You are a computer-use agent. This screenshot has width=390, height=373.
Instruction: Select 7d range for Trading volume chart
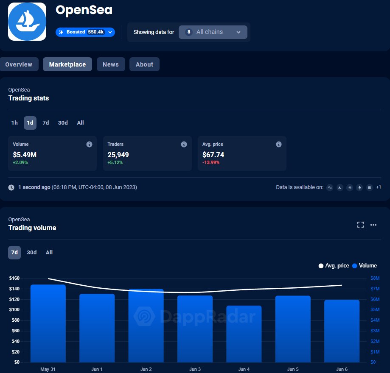pos(14,253)
